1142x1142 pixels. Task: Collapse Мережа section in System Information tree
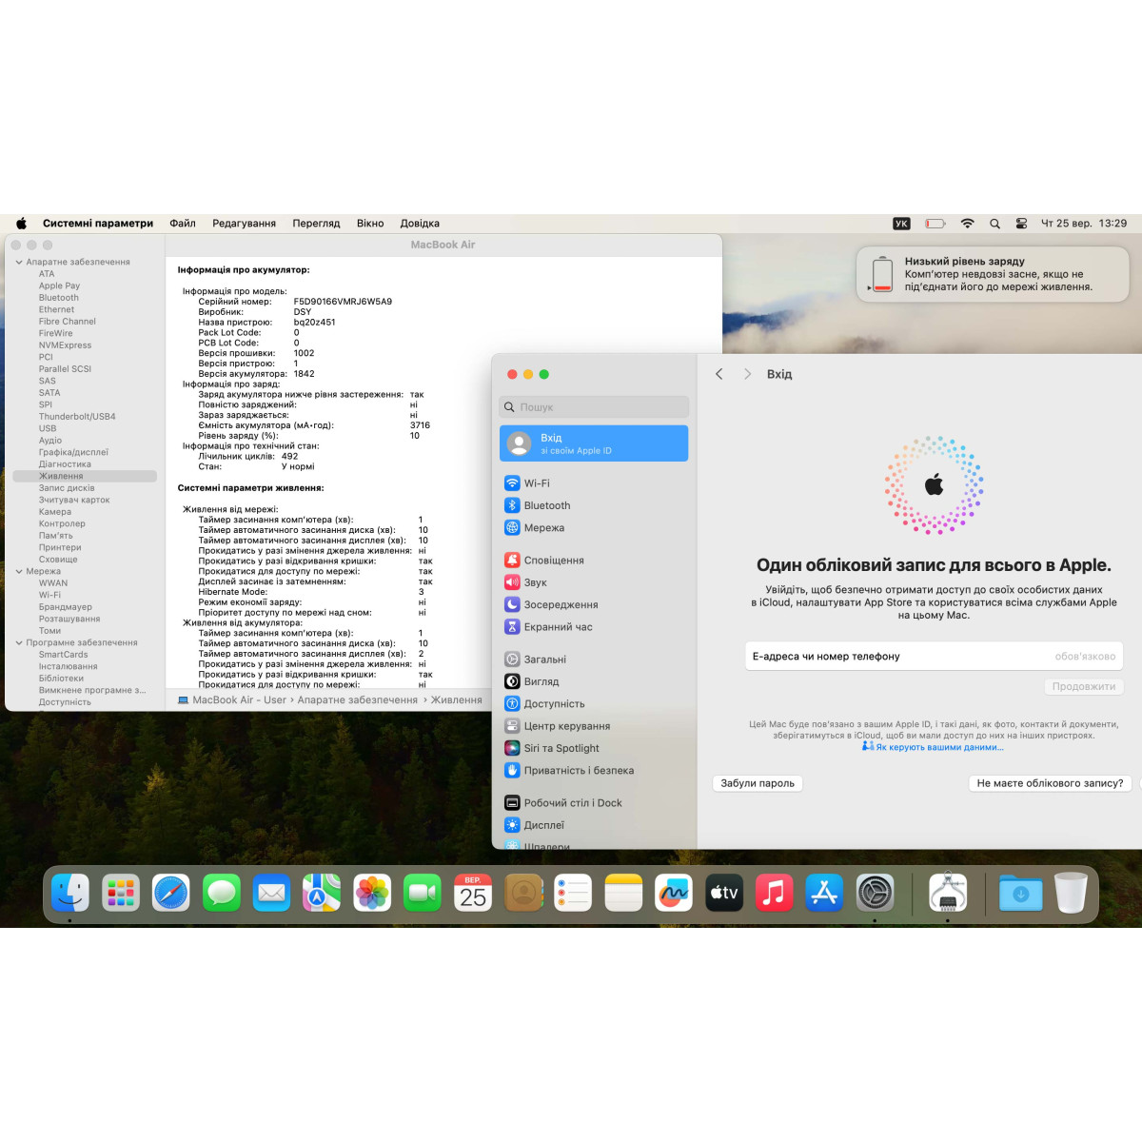coord(18,571)
